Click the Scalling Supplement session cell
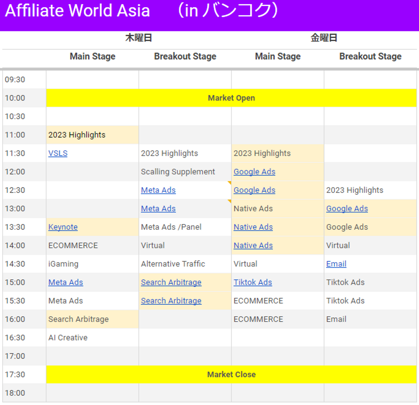419x405 pixels. [x=178, y=172]
